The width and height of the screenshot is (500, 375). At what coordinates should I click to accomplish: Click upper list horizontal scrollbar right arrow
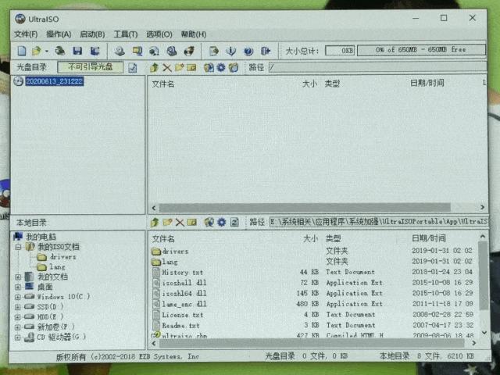point(482,208)
